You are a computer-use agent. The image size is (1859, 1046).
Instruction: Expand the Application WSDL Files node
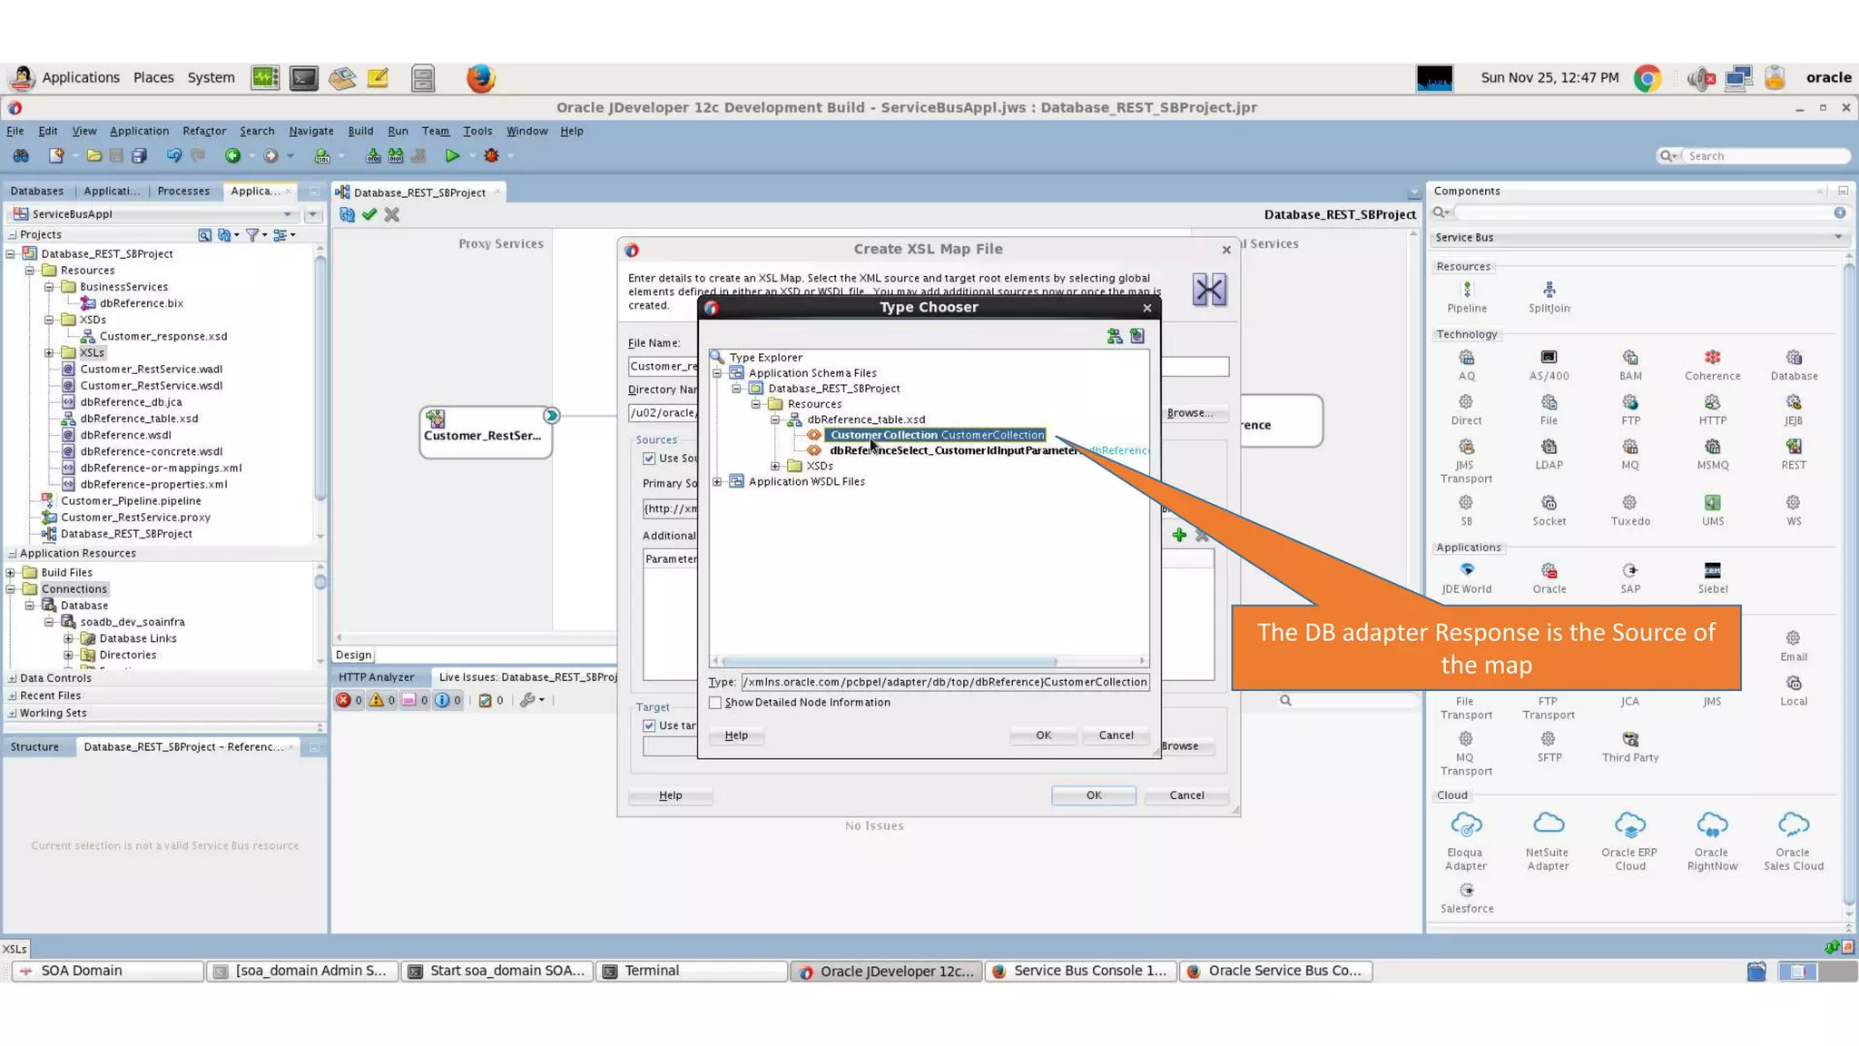(x=717, y=482)
